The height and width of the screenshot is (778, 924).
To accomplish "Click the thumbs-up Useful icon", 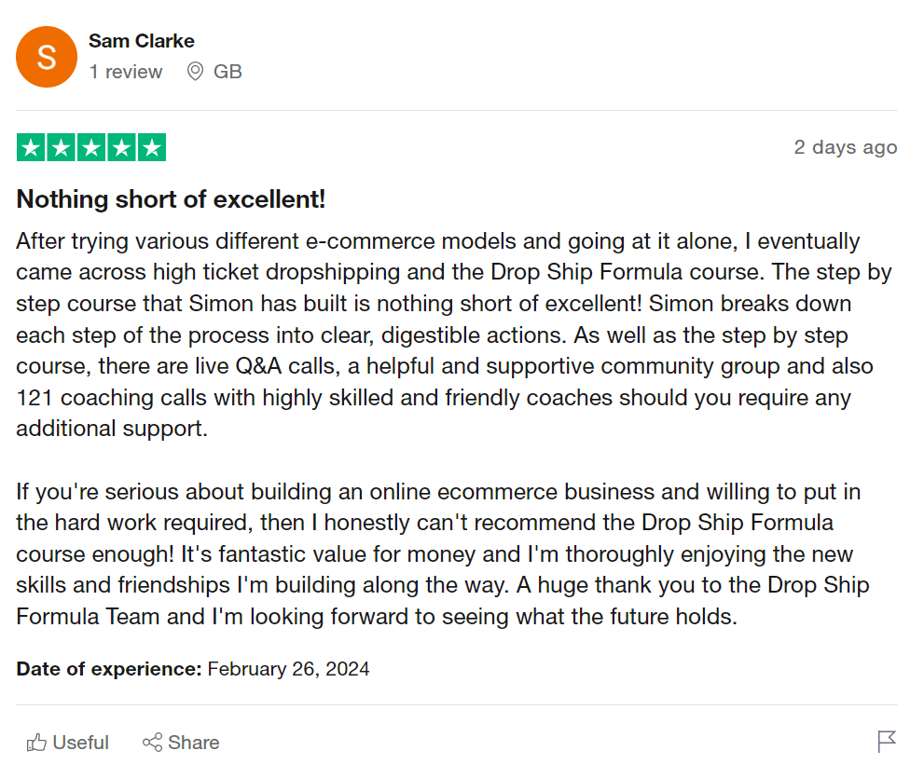I will [37, 743].
